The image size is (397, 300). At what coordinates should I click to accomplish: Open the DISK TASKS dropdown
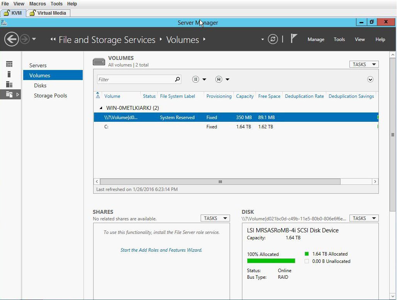click(364, 218)
